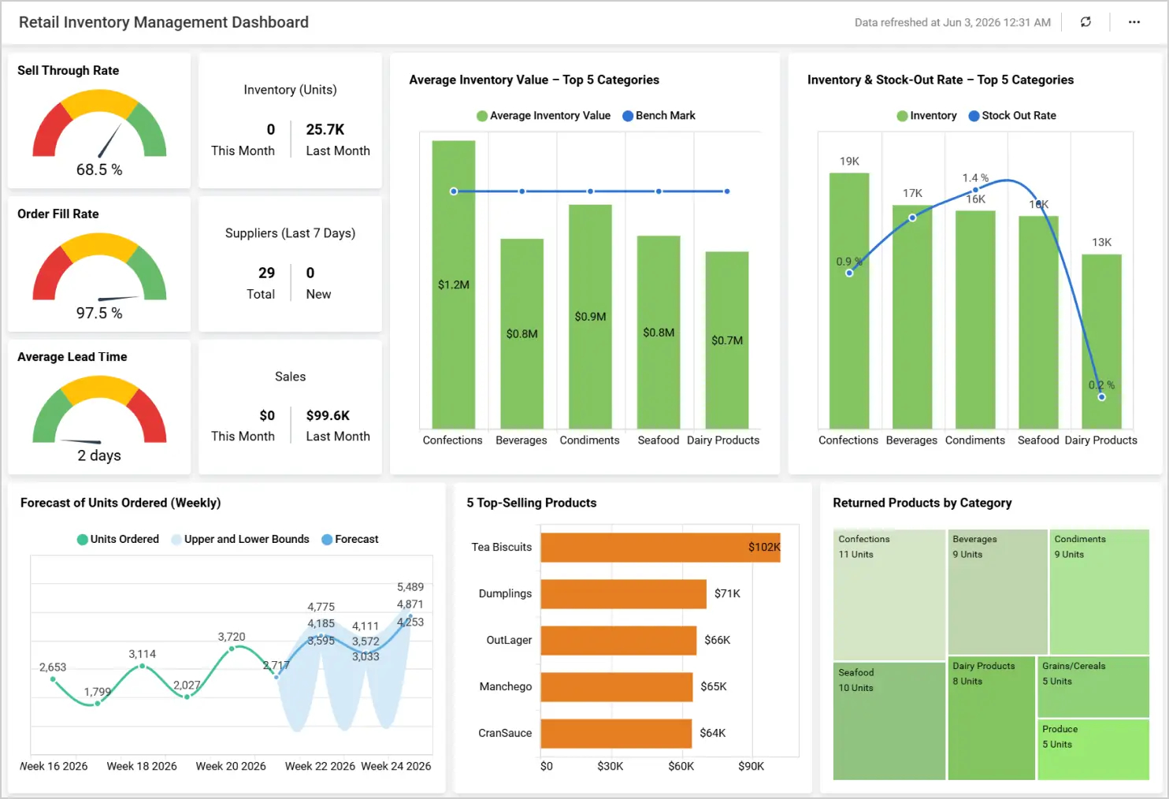Click the Produce 5 Units tile

[x=1093, y=750]
